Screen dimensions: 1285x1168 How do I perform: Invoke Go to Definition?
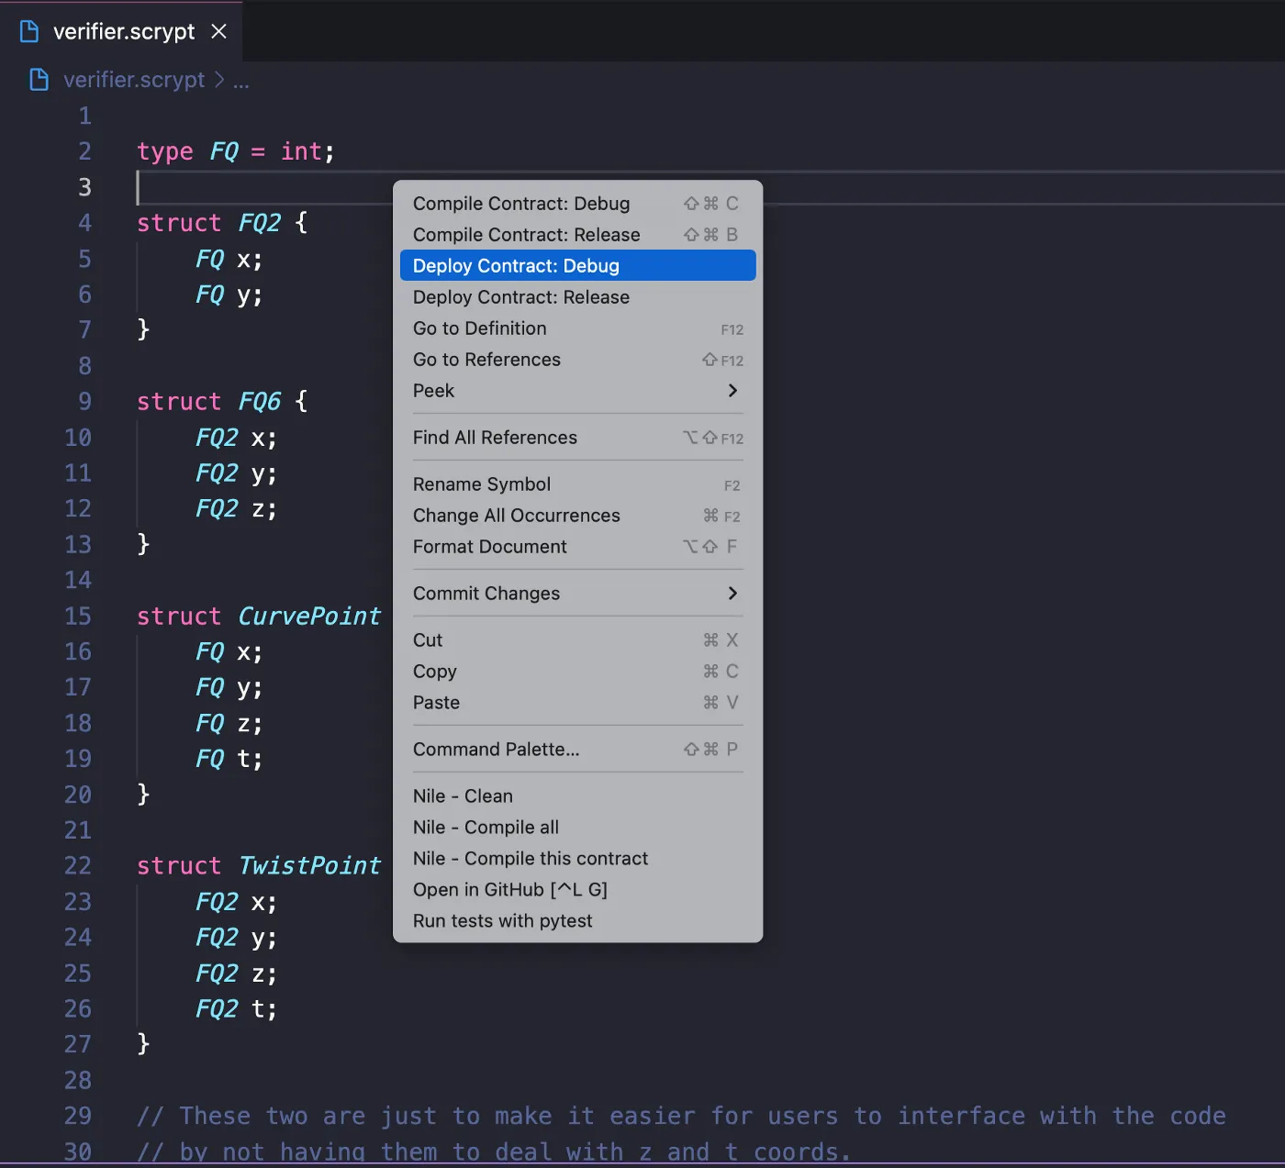pos(479,328)
